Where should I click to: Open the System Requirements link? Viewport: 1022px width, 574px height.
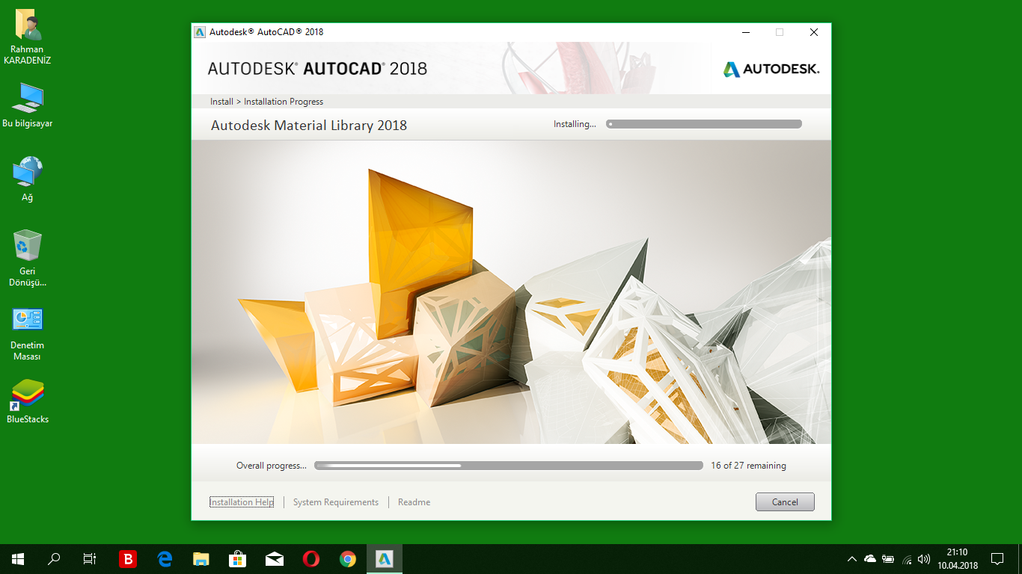[336, 502]
